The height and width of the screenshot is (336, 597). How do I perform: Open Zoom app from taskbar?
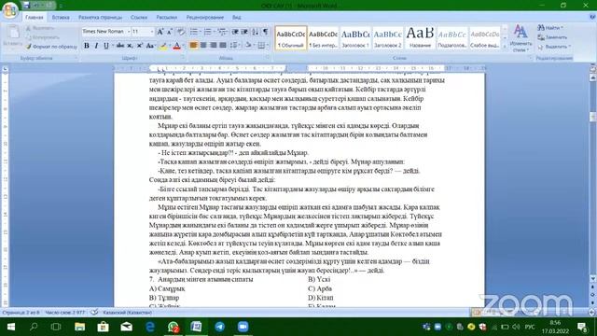[x=243, y=327]
